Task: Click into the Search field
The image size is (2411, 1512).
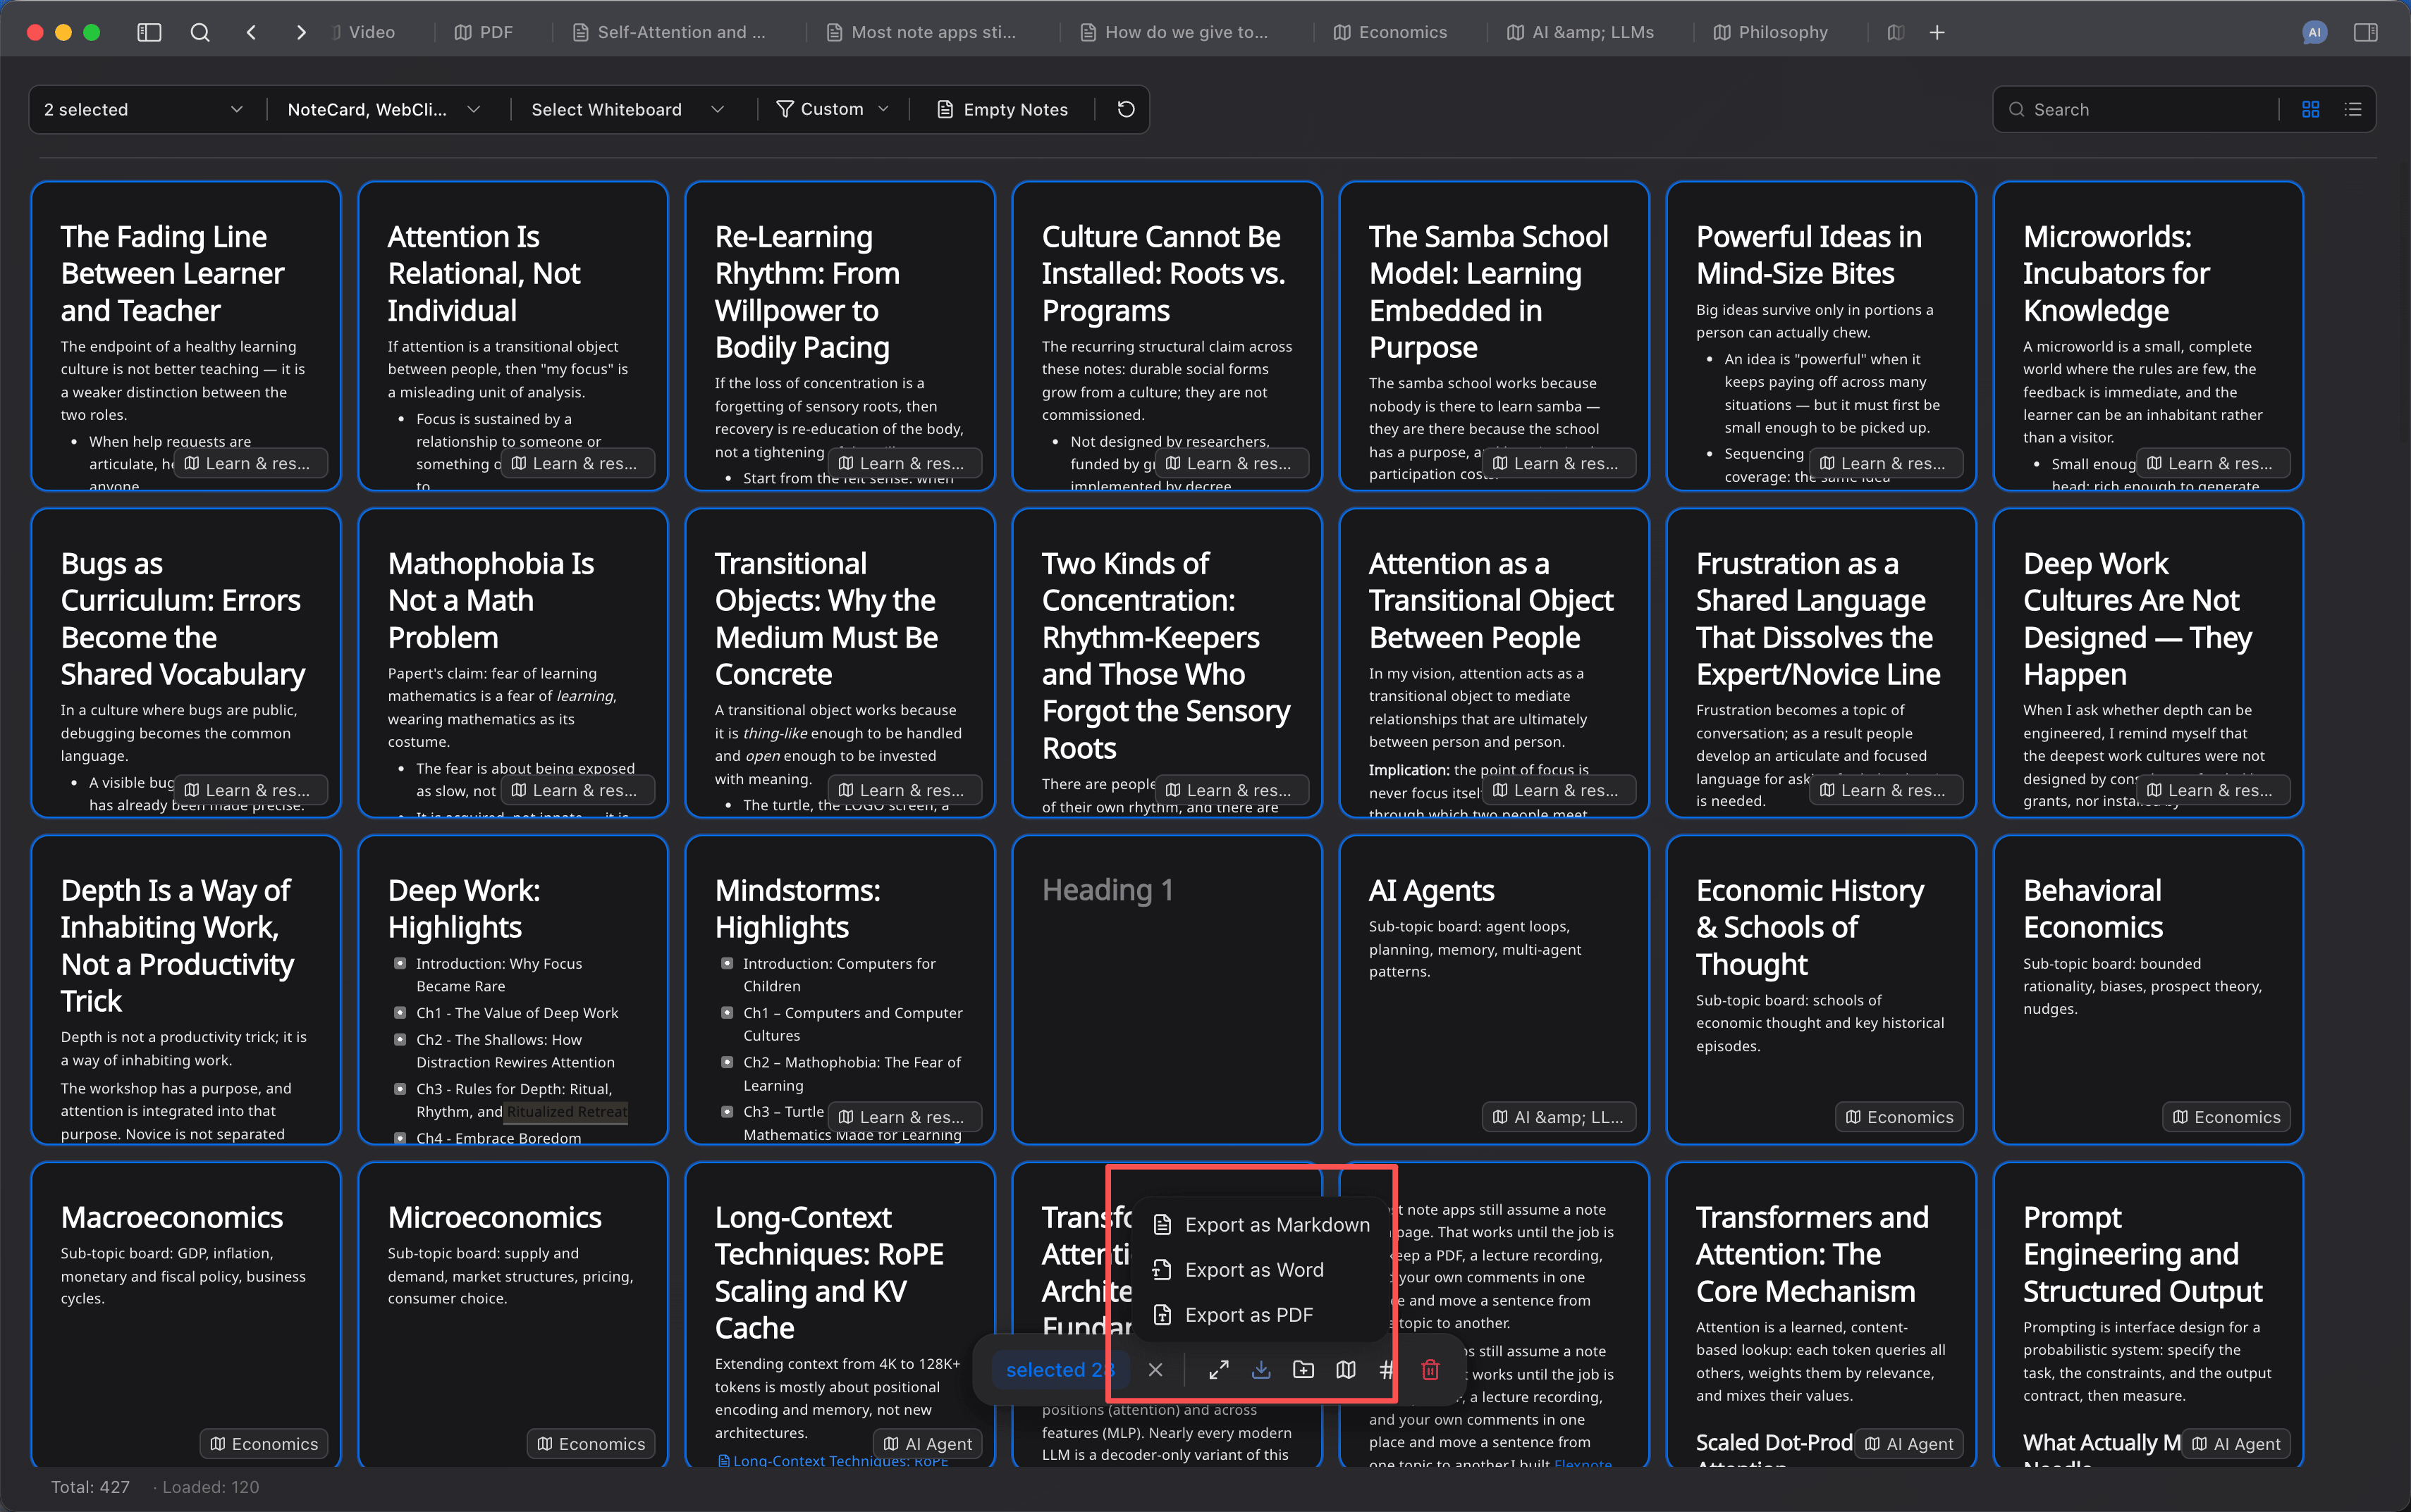Action: point(2141,109)
